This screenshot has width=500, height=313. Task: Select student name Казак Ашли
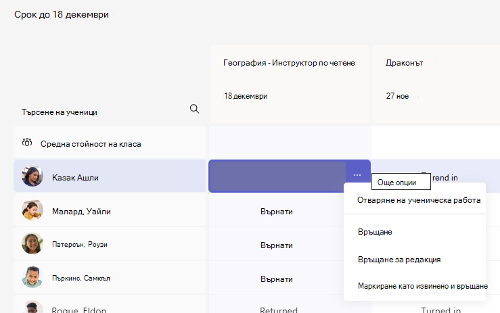coord(75,178)
